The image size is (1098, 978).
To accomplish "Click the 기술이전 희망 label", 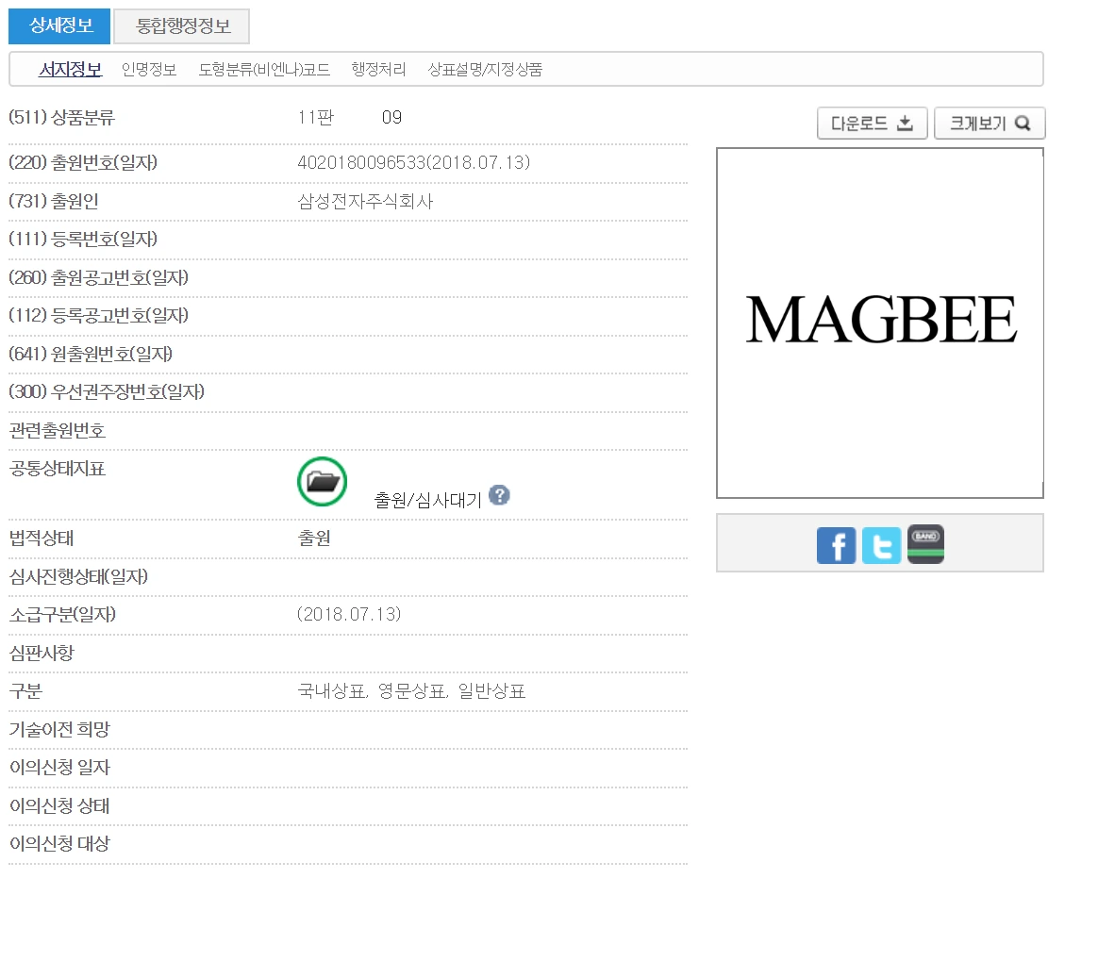I will coord(59,729).
